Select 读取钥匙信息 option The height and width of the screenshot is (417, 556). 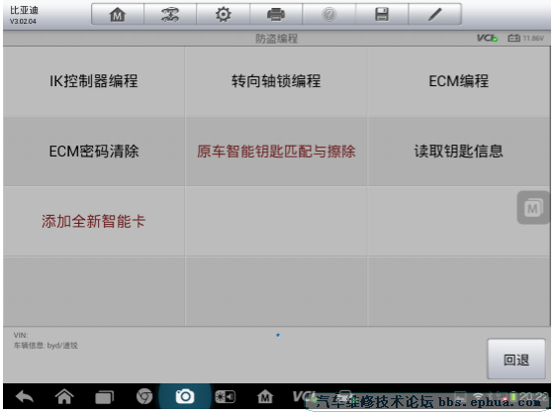pos(458,152)
